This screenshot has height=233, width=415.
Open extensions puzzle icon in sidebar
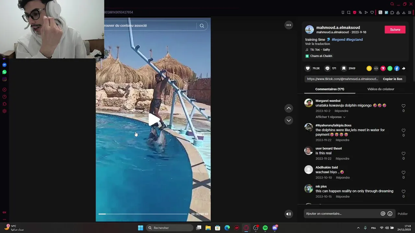pyautogui.click(x=5, y=104)
